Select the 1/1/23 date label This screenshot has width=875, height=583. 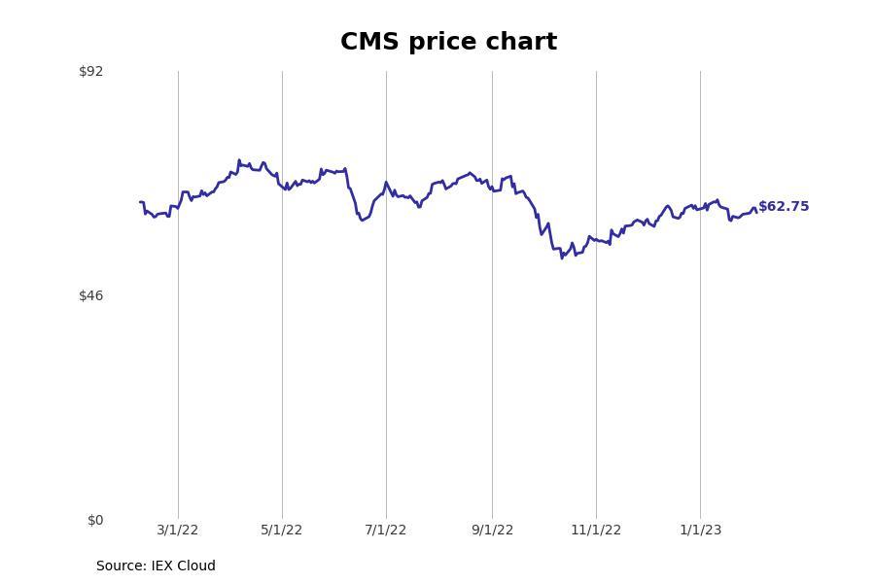pyautogui.click(x=700, y=530)
